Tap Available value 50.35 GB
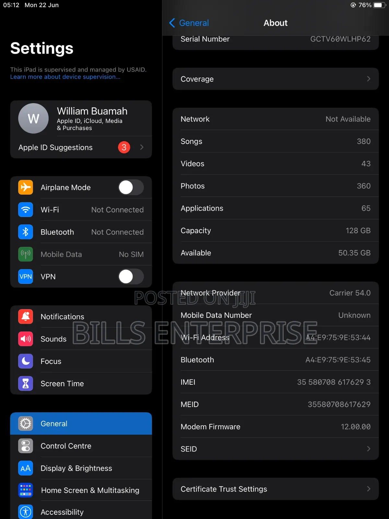Image resolution: width=389 pixels, height=519 pixels. (x=354, y=253)
